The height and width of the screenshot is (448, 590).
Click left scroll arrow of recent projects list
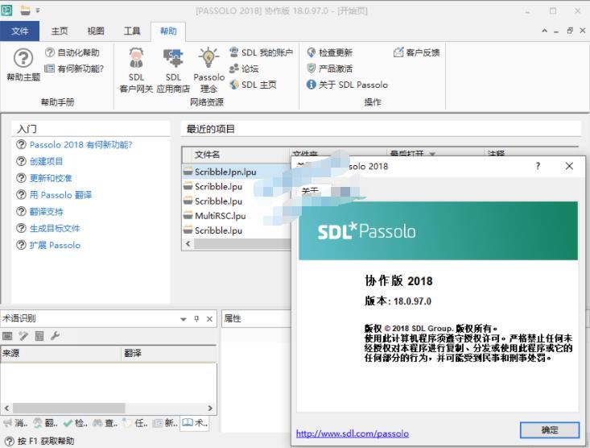point(188,244)
